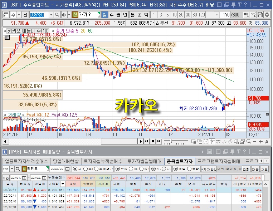Select the 순매수 radio button
273x211 pixels.
[x=118, y=169]
